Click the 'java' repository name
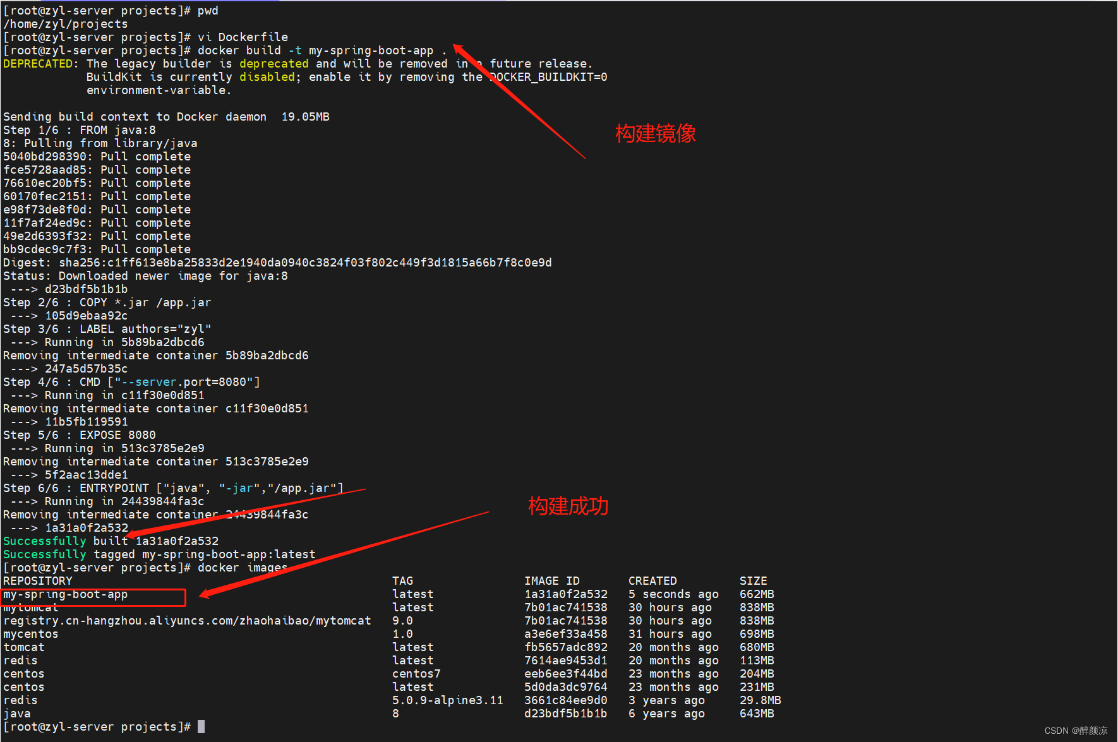The image size is (1118, 742). (x=17, y=714)
